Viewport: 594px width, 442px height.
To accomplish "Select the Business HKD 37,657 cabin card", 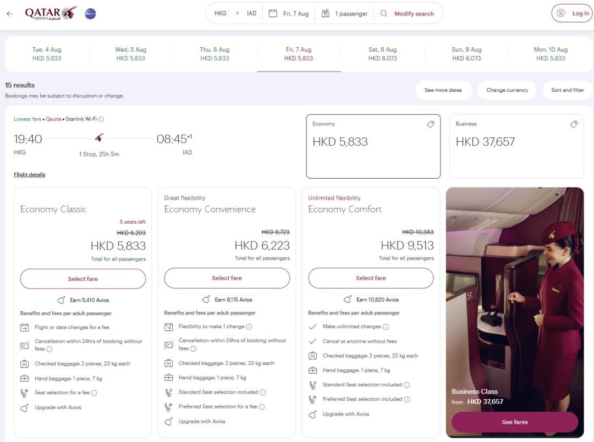I will pyautogui.click(x=516, y=146).
